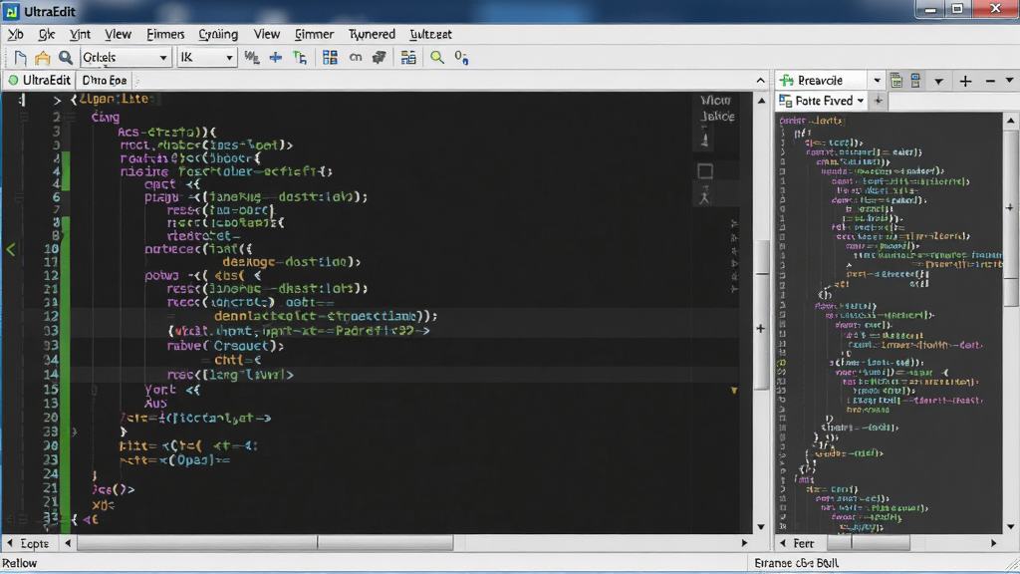Click the window layout icon beside Breavcile
Screen dimensions: 1020x574
(x=895, y=81)
